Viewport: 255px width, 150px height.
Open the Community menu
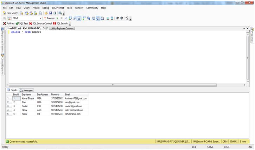pyautogui.click(x=92, y=8)
